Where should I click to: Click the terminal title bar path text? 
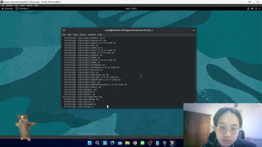(129, 30)
